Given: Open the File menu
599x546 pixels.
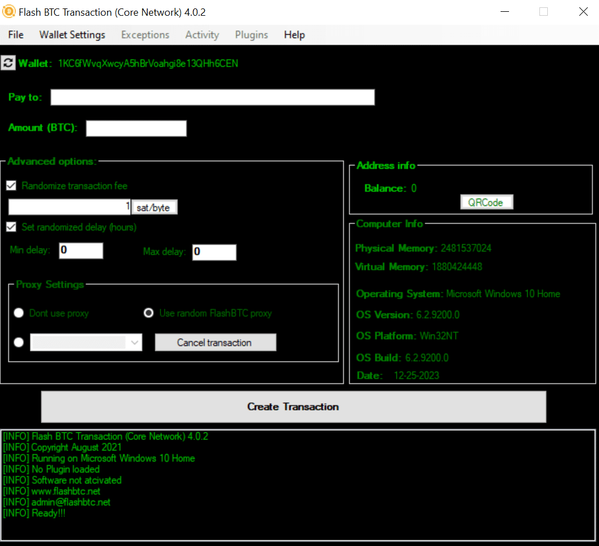Looking at the screenshot, I should [x=16, y=35].
